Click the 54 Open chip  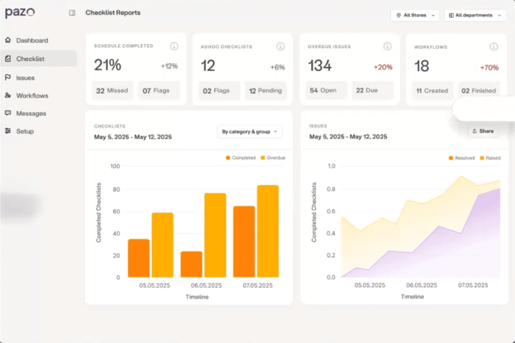coord(326,90)
